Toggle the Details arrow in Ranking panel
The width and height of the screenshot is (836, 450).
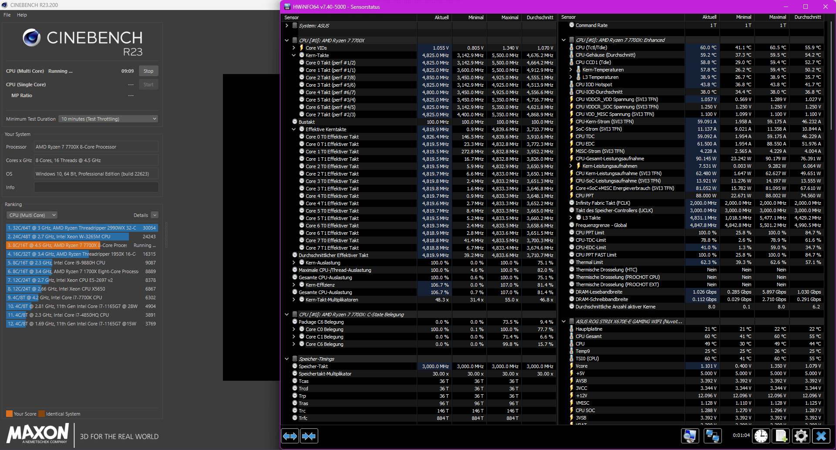click(x=155, y=215)
